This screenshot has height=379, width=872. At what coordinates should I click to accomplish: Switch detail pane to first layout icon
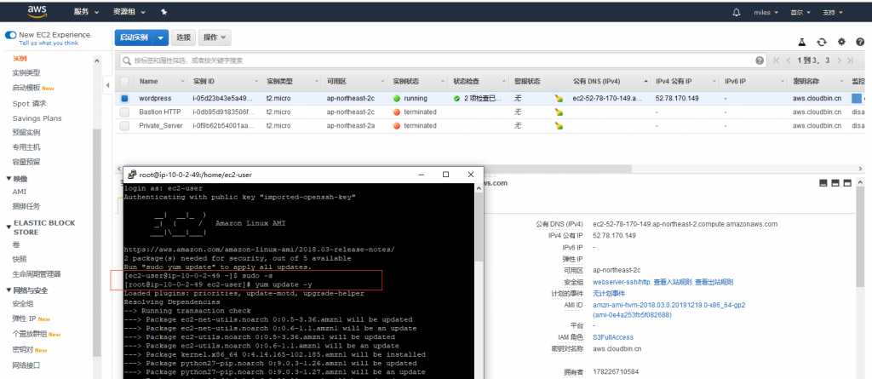823,182
